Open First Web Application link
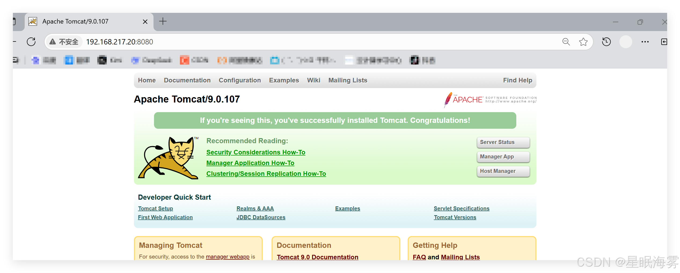The image size is (680, 273). tap(165, 217)
